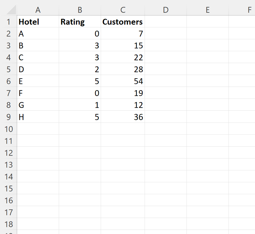
Task: Select the cell containing Hotel H
Action: 38,117
